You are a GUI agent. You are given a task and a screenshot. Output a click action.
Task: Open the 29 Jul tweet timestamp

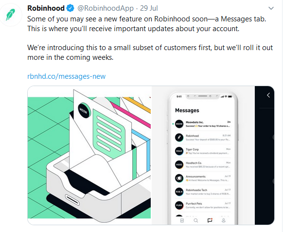(149, 8)
